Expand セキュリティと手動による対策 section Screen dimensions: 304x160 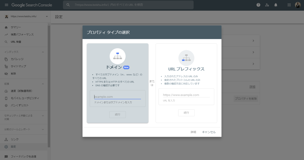click(x=43, y=116)
